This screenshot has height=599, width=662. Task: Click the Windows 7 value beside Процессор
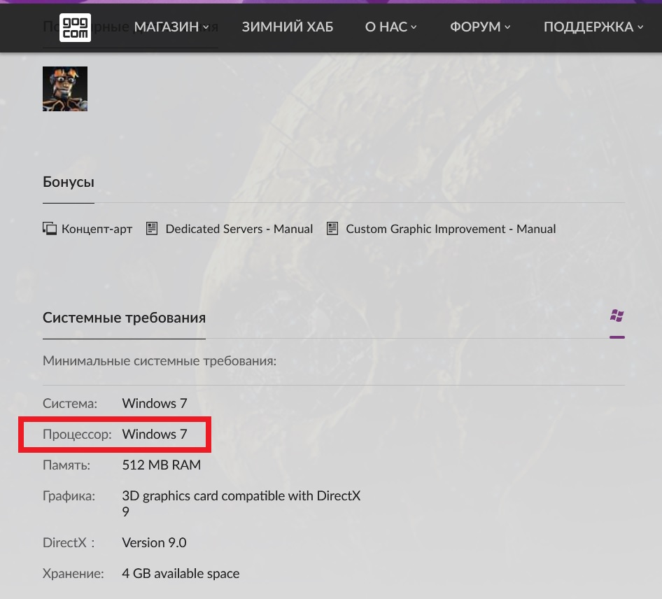point(155,434)
